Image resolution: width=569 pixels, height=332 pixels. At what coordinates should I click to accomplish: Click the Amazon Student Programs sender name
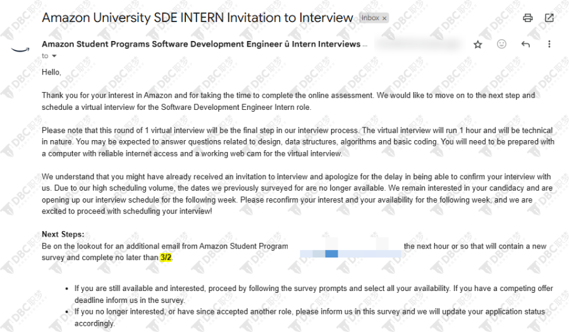coord(201,44)
